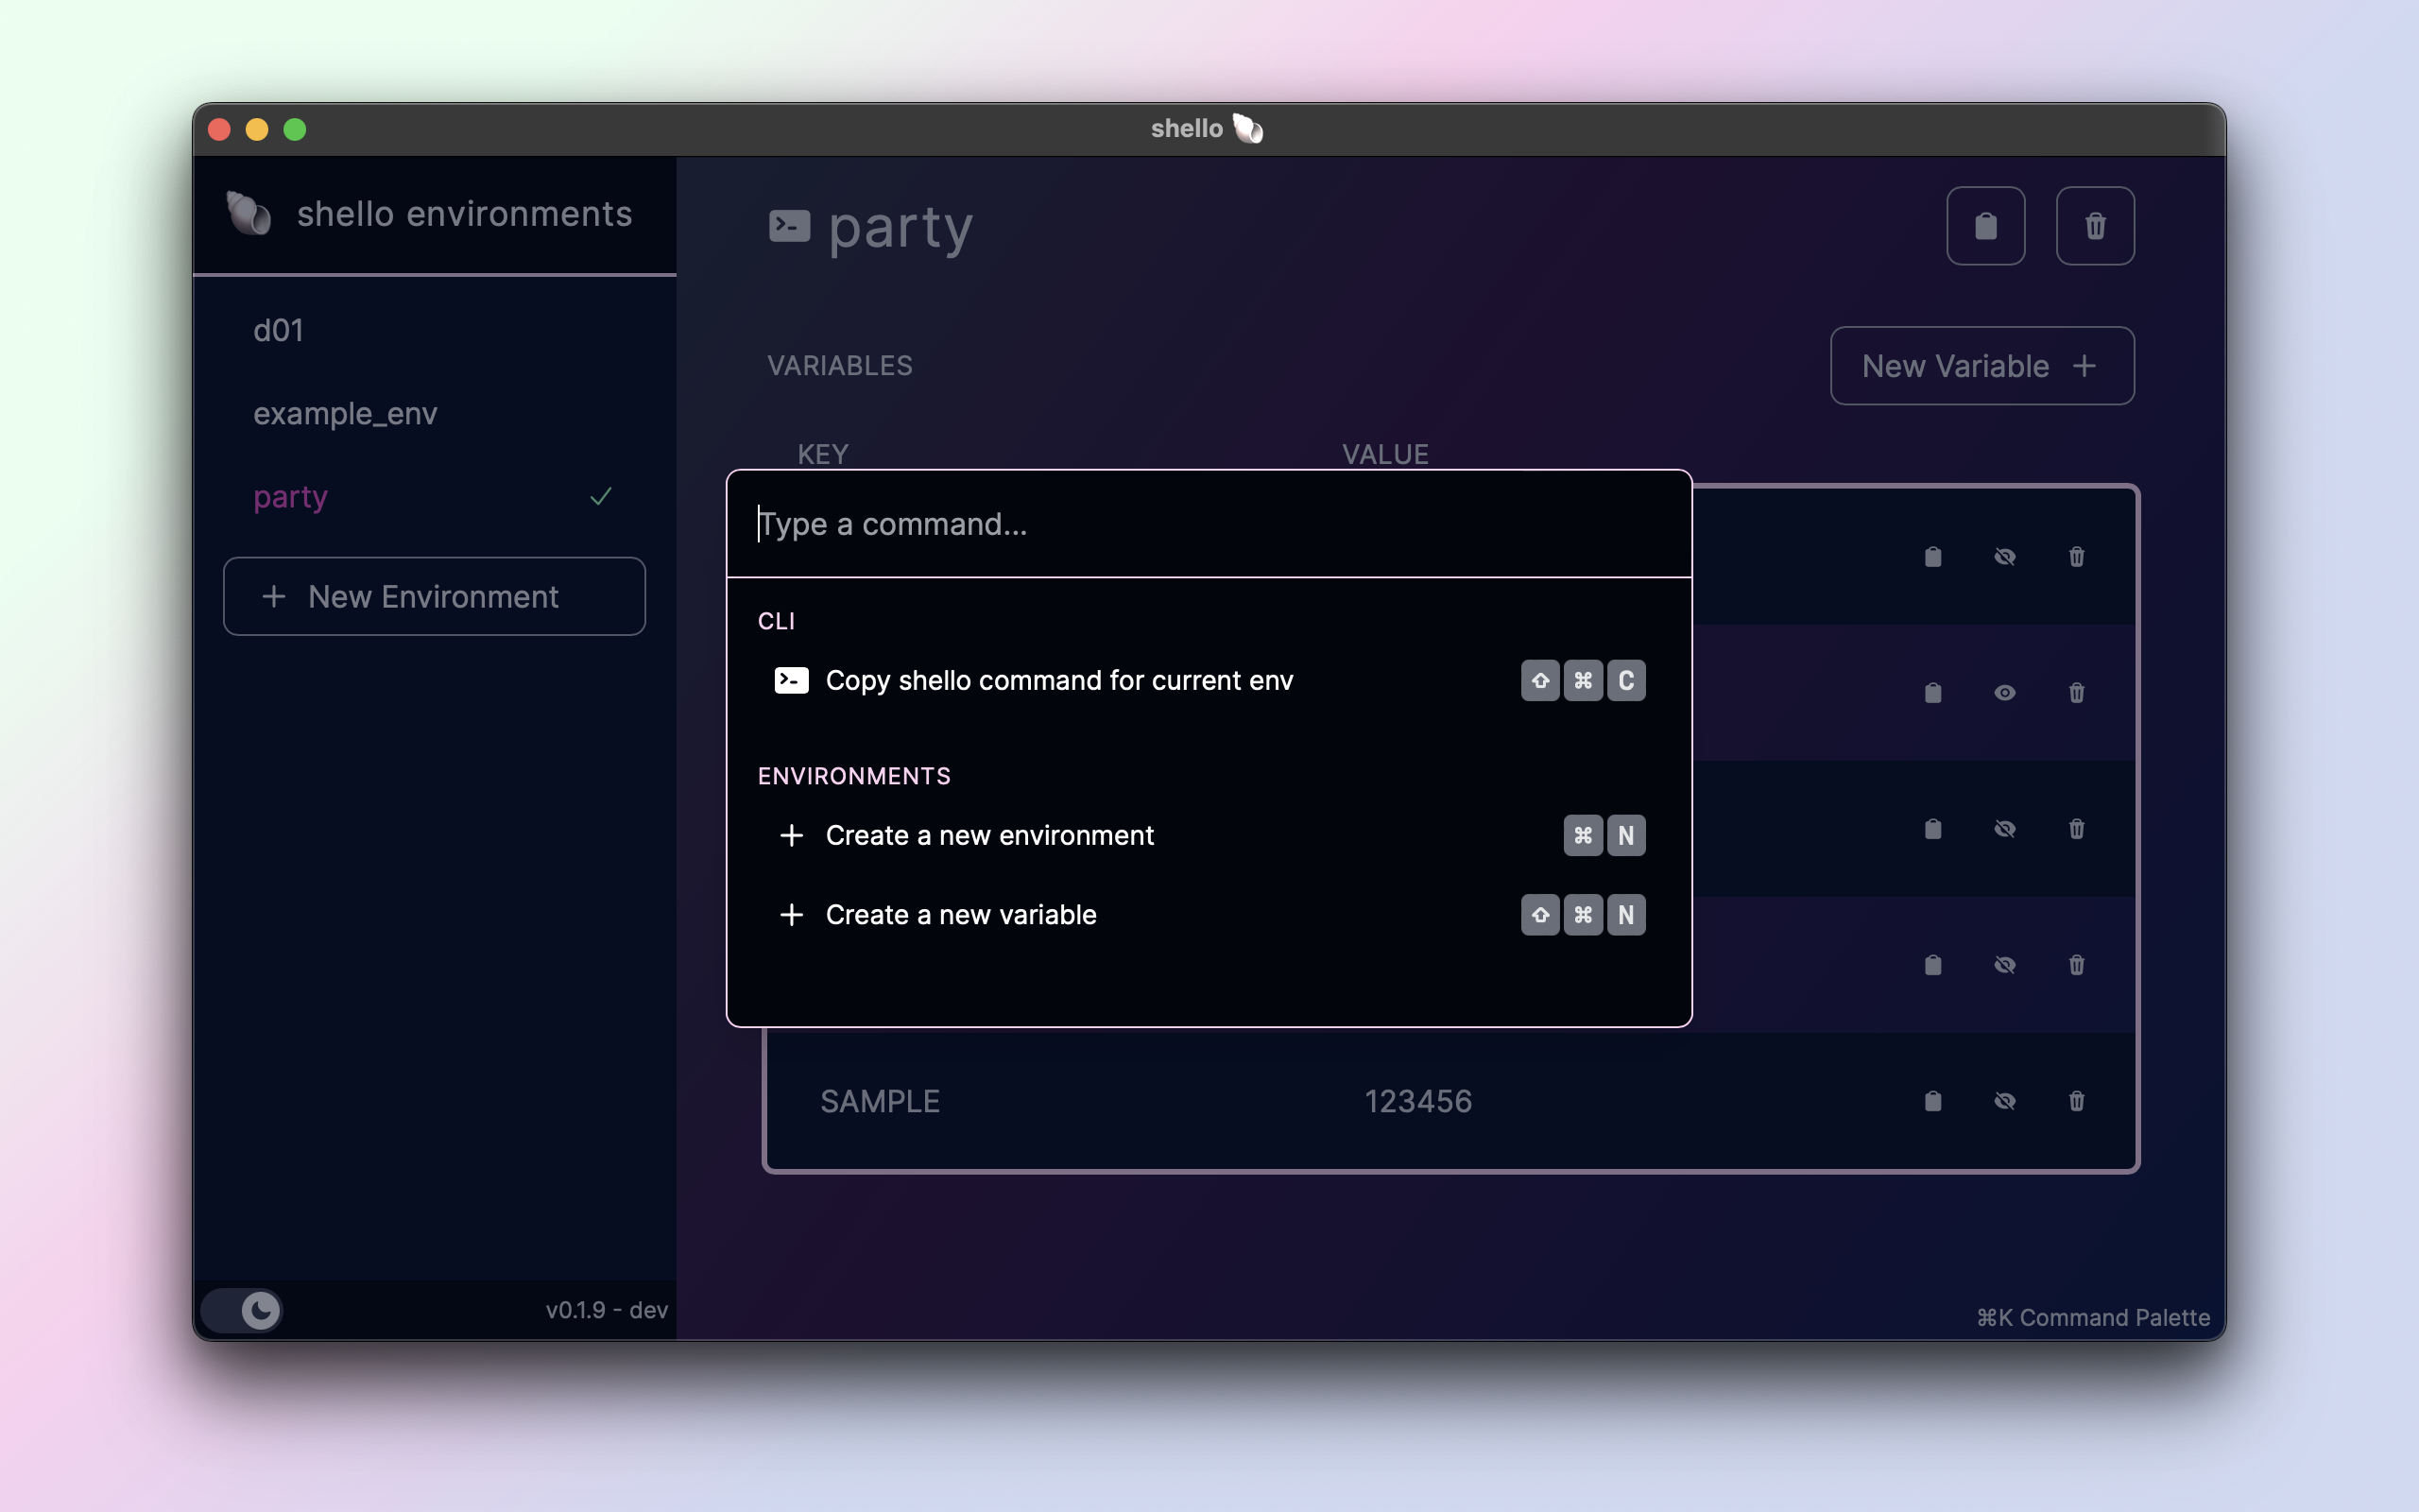Click the terminal icon beside party title
The height and width of the screenshot is (1512, 2419).
tap(789, 226)
